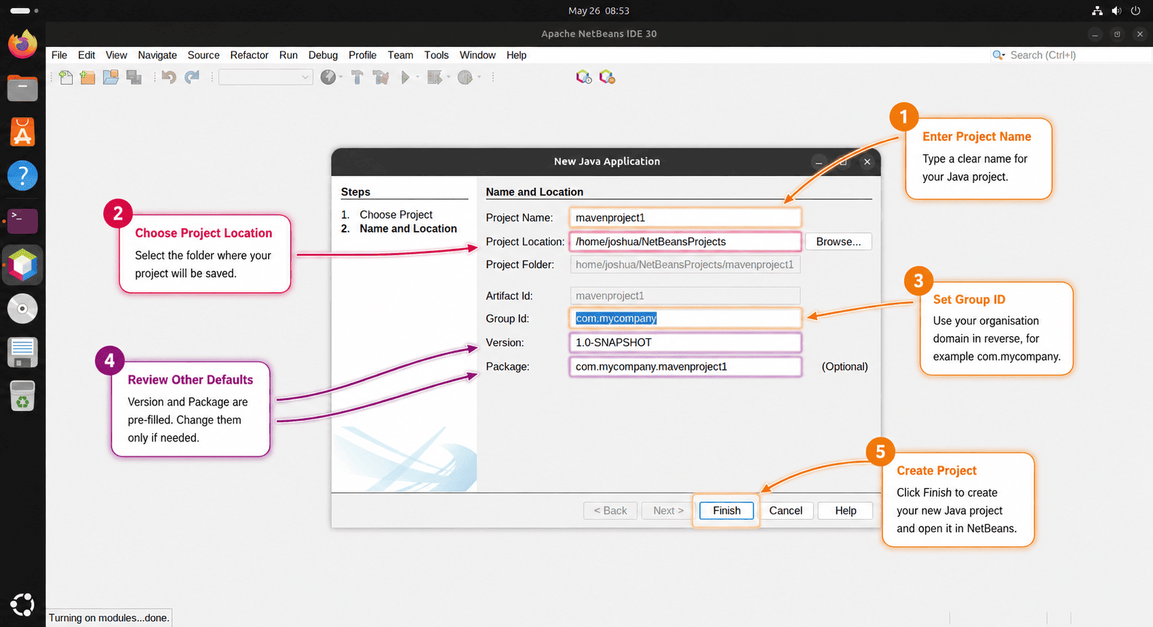Expand the Debug Project dropdown arrow
The height and width of the screenshot is (627, 1153).
448,77
